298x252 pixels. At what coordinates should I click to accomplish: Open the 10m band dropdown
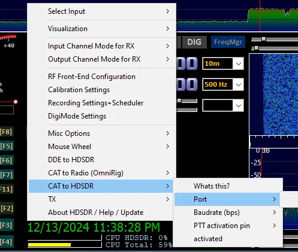[x=223, y=63]
